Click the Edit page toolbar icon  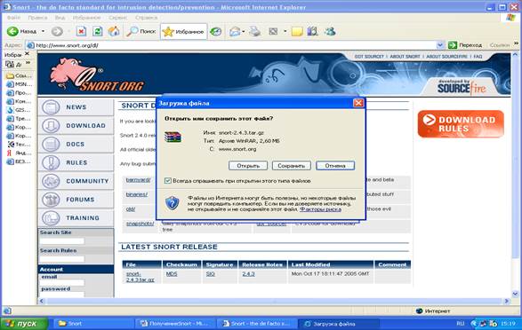[x=273, y=32]
